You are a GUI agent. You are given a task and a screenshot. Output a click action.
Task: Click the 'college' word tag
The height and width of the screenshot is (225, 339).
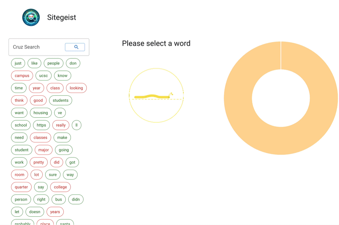pos(60,187)
